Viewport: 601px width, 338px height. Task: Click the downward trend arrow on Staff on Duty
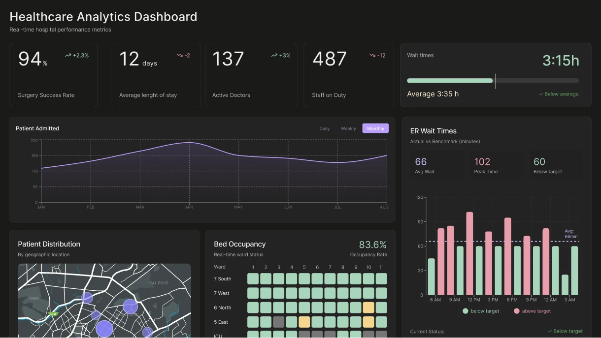(x=372, y=56)
